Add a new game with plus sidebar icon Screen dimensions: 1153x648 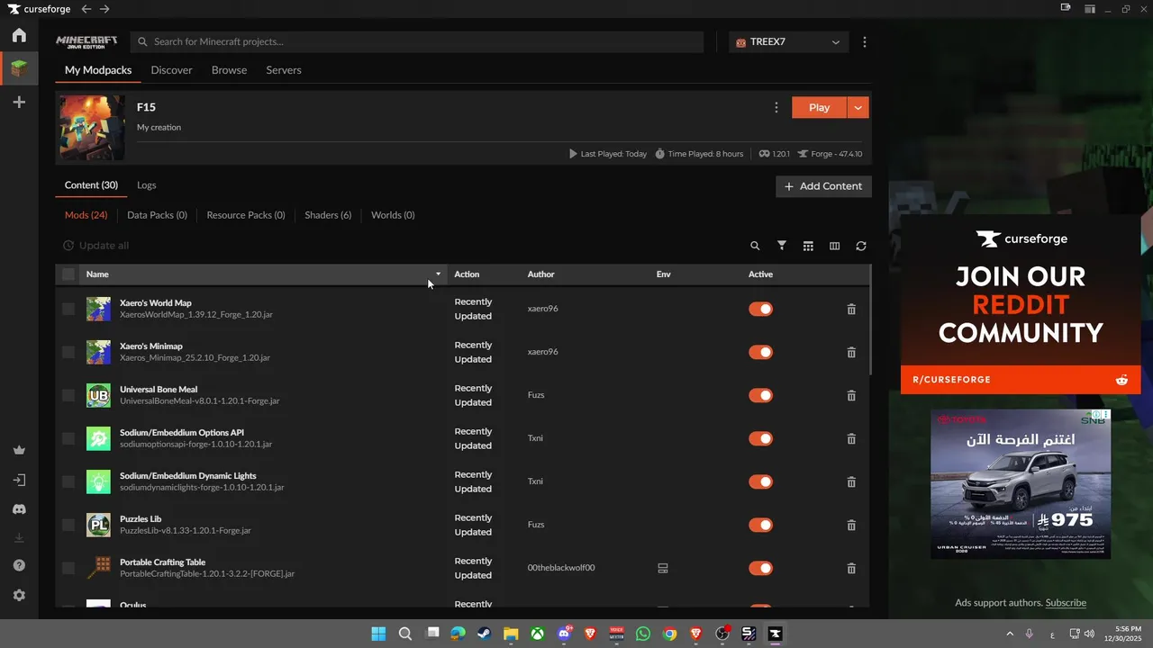pos(19,103)
